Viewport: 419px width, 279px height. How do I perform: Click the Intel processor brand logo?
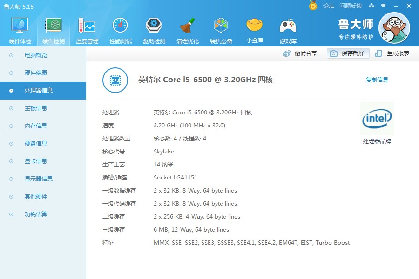point(377,119)
